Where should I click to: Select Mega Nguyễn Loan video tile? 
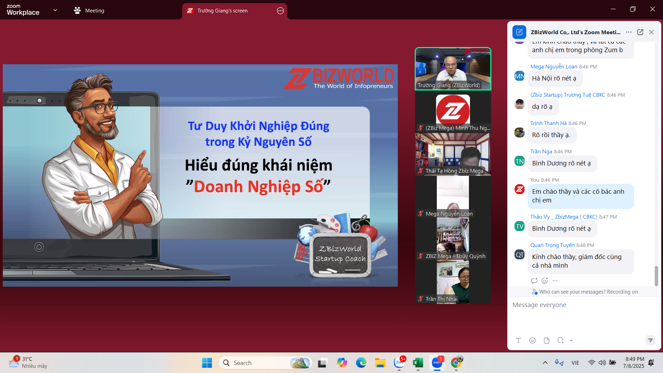[x=453, y=197]
